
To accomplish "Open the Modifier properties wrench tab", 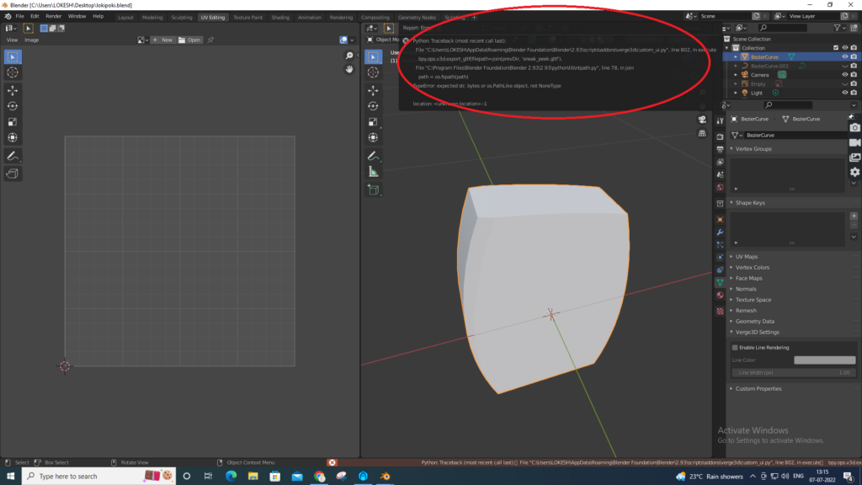I will tap(720, 232).
